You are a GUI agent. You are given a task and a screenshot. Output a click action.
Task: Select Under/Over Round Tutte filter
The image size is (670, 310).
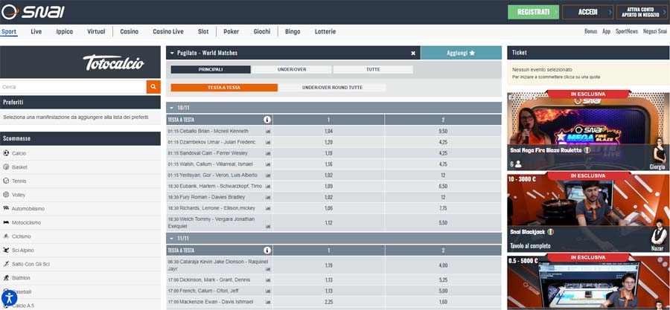tap(332, 88)
